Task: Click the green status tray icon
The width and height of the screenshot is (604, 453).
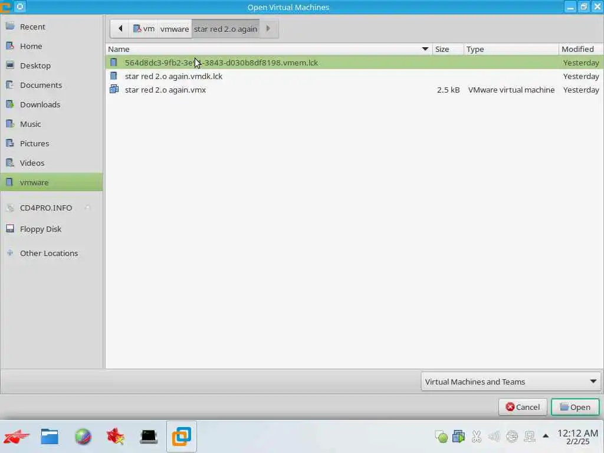Action: [x=441, y=436]
